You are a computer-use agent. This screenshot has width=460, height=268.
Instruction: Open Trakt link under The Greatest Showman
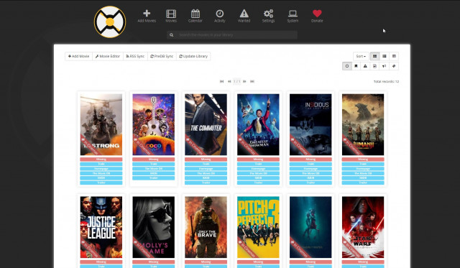pos(258,165)
